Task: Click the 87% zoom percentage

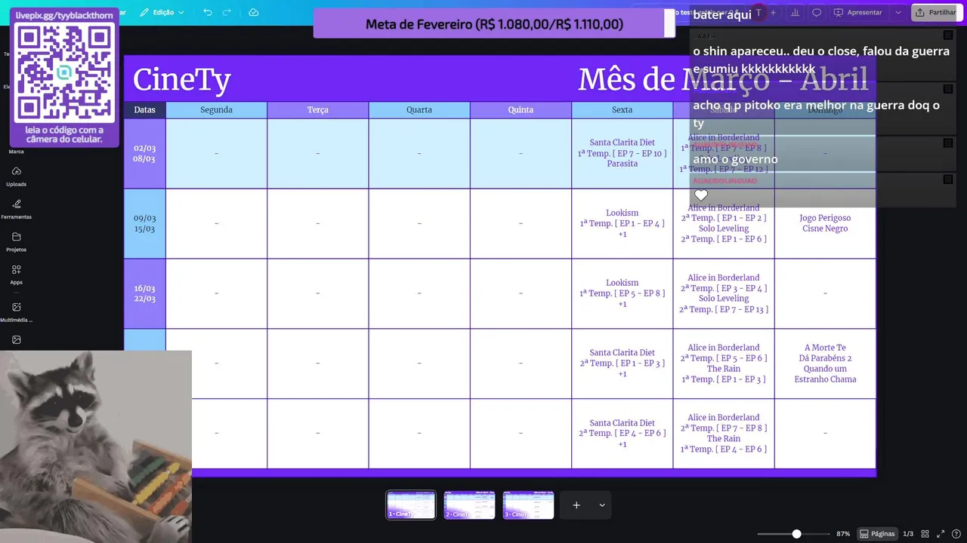Action: pyautogui.click(x=843, y=534)
